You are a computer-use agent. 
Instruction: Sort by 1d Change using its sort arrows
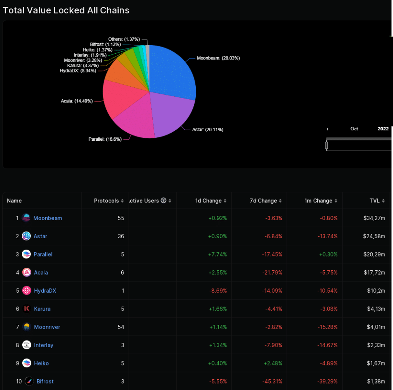coord(225,201)
